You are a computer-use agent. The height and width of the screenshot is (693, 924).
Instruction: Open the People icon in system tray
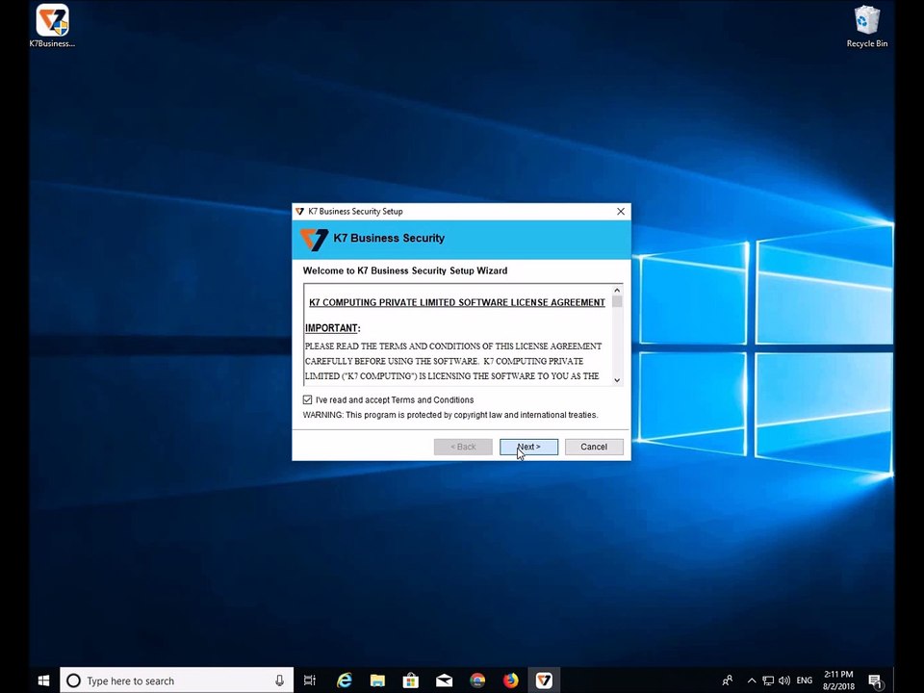pos(728,680)
